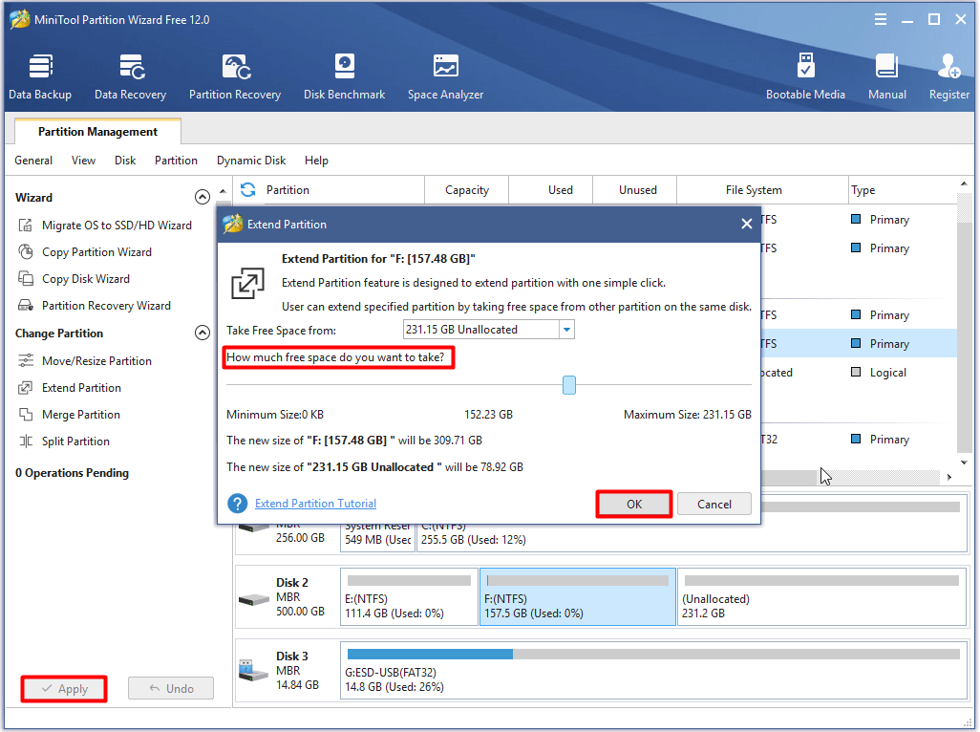This screenshot has width=980, height=732.
Task: Click the Copy Partition Wizard icon
Action: (26, 252)
